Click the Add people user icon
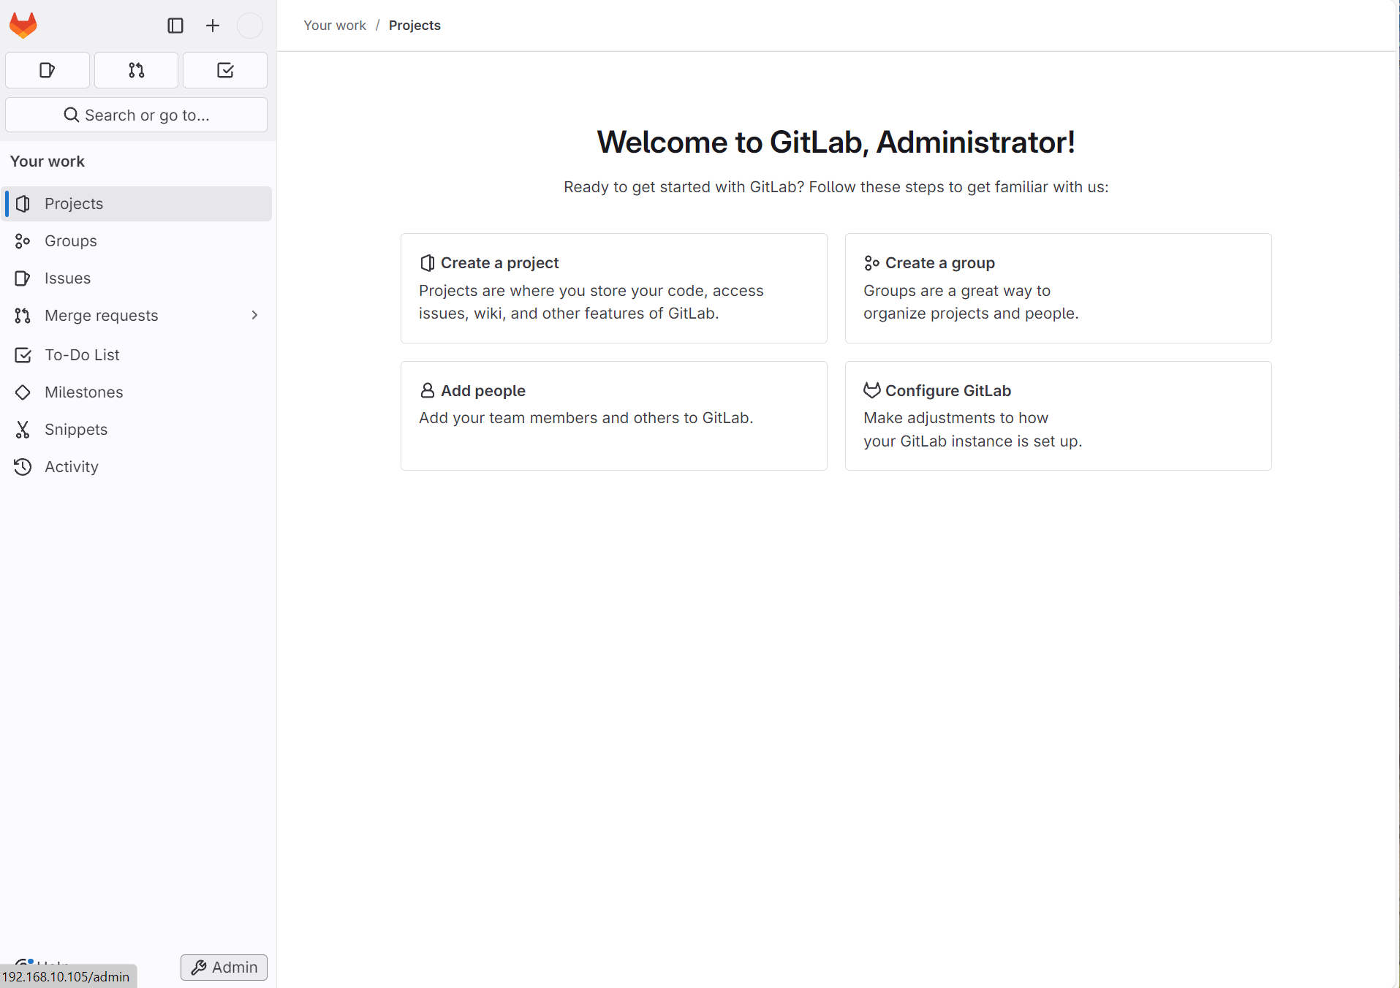The width and height of the screenshot is (1400, 988). point(428,390)
